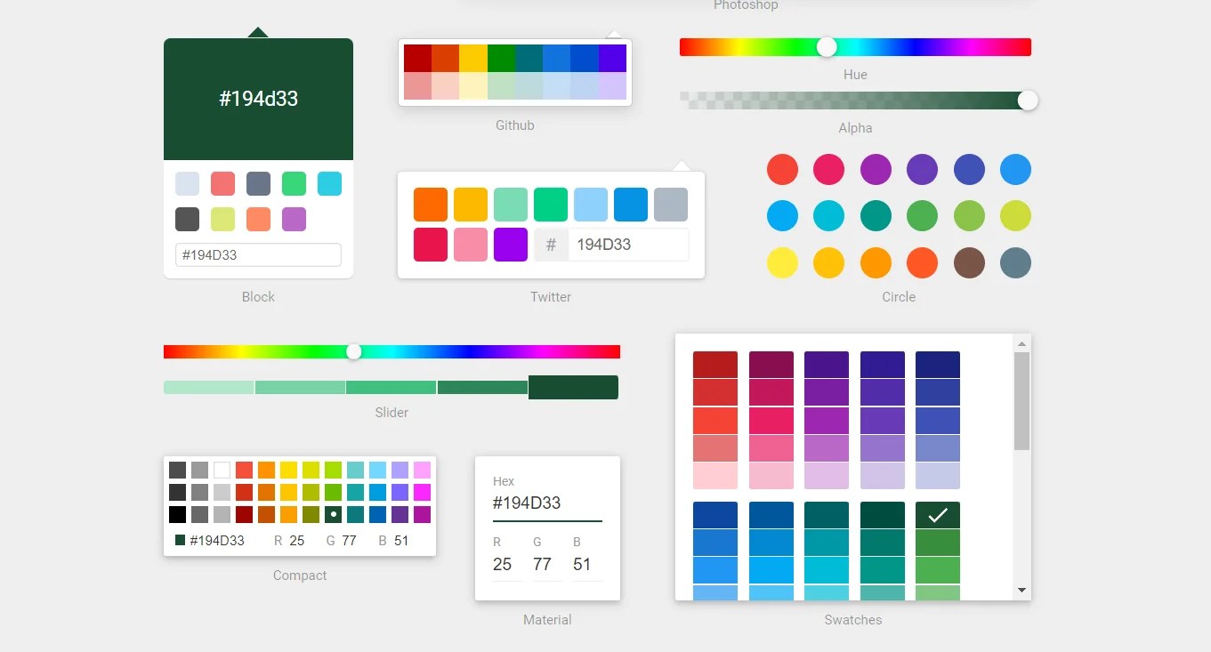The image size is (1211, 652).
Task: Click the Alpha slider handle
Action: pyautogui.click(x=1028, y=101)
